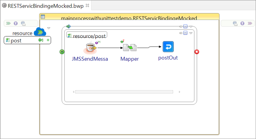Click the M badge above JMSSendMessage
256x139 pixels.
[98, 42]
